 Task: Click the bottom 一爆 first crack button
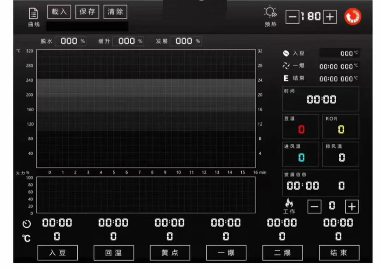(226, 253)
